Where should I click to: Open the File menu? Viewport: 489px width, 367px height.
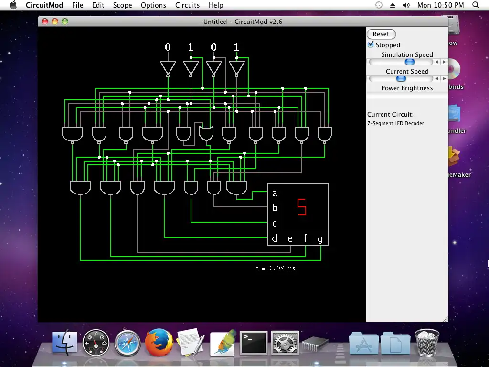(x=77, y=5)
